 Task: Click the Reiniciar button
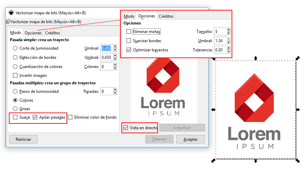(x=23, y=139)
